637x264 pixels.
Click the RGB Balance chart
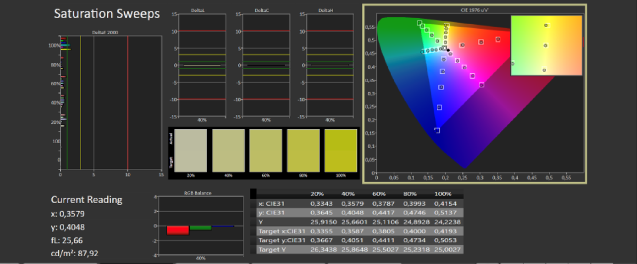tap(200, 226)
